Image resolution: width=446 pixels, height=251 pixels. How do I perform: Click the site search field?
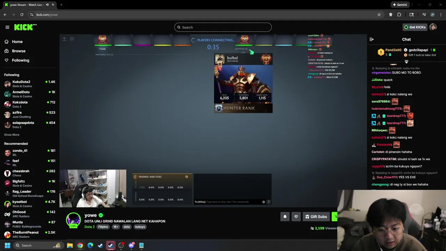coord(223,27)
